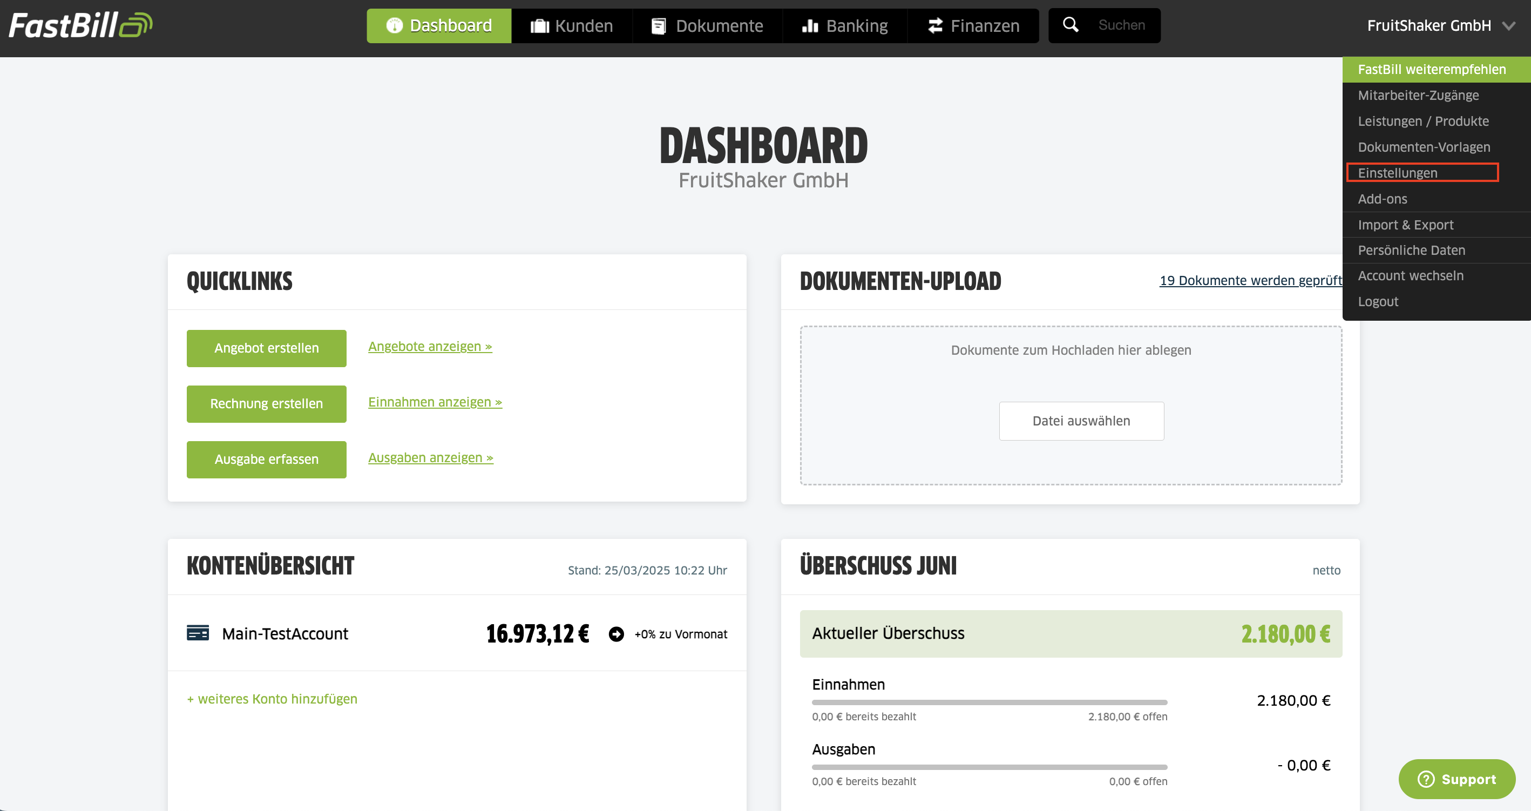Follow the Ausgaben anzeigen link

pos(430,457)
